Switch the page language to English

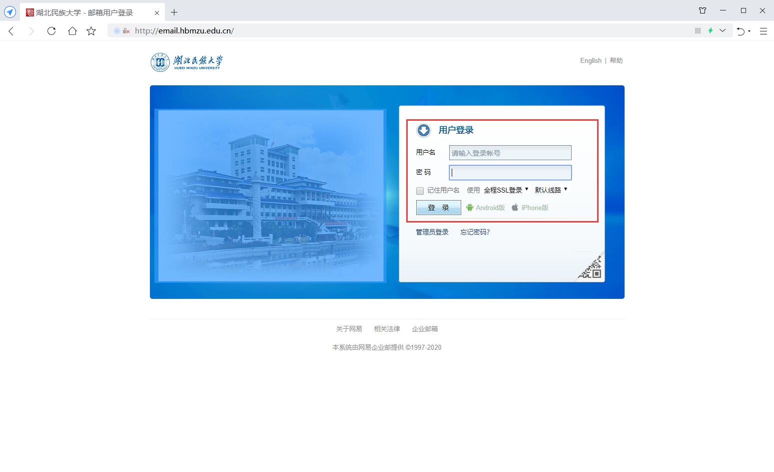tap(590, 60)
